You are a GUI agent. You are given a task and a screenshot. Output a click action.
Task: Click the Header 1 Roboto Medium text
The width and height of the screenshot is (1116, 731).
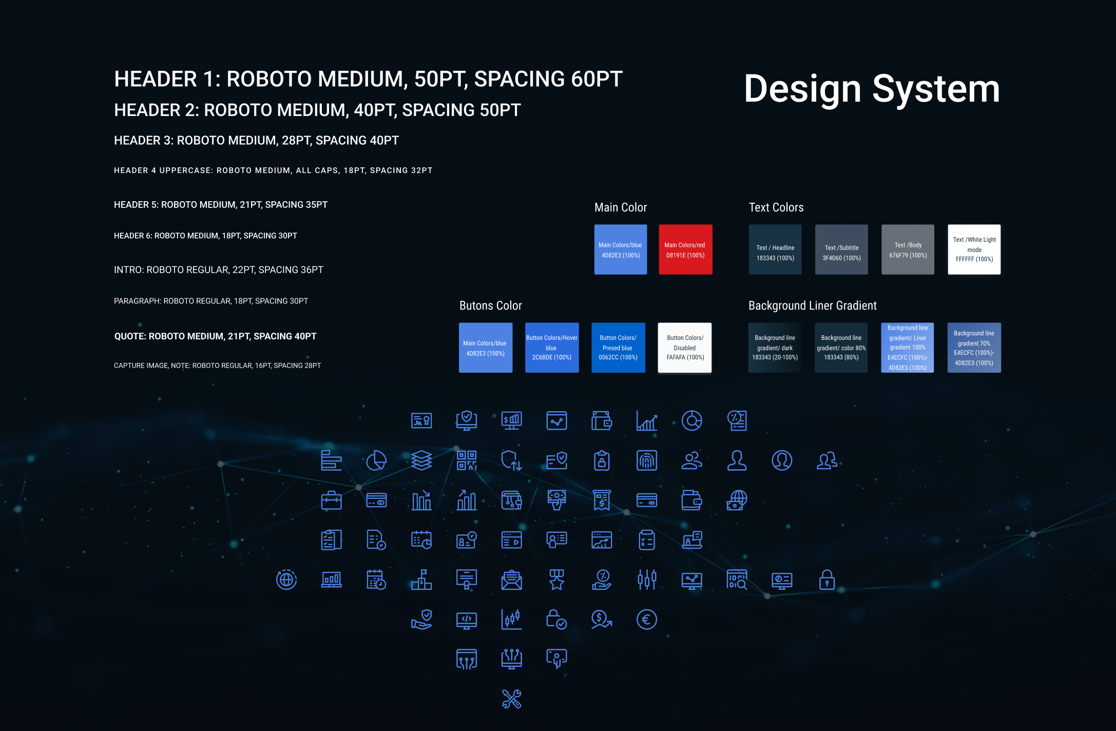pyautogui.click(x=368, y=79)
